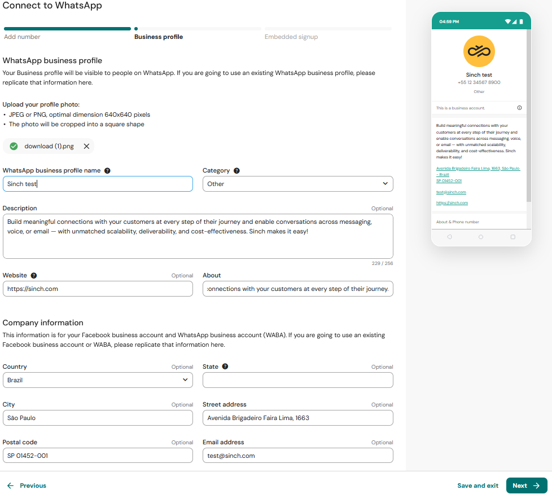552x499 pixels.
Task: Expand the Category dropdown showing Other
Action: pyautogui.click(x=297, y=184)
